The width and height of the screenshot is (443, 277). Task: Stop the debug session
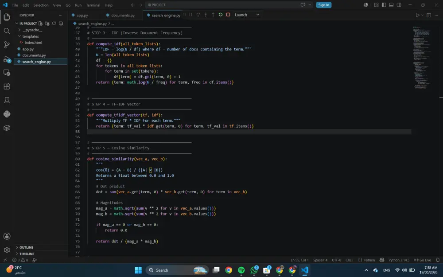[x=228, y=15]
